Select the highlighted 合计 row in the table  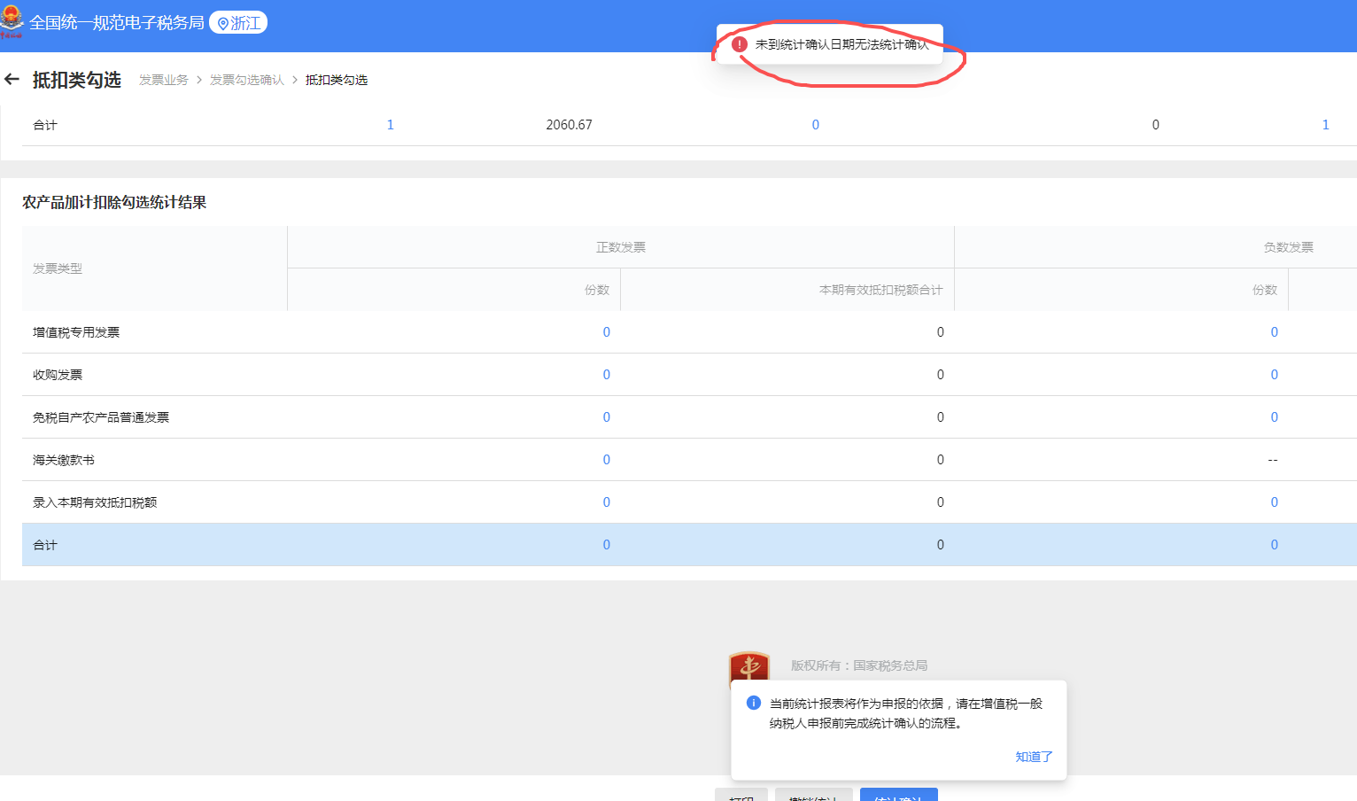tap(266, 545)
